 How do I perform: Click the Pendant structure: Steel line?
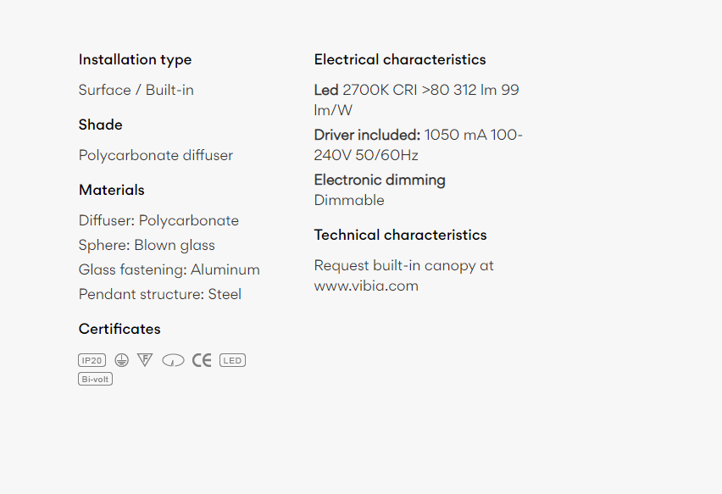coord(160,294)
